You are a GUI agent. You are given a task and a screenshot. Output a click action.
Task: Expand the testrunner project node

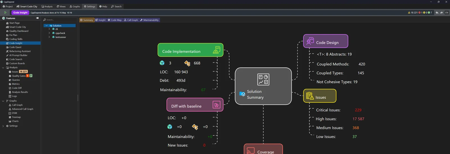[x=49, y=37]
